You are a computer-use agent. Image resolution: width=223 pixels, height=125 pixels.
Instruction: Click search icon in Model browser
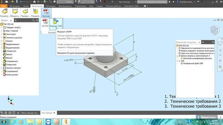coord(33,20)
